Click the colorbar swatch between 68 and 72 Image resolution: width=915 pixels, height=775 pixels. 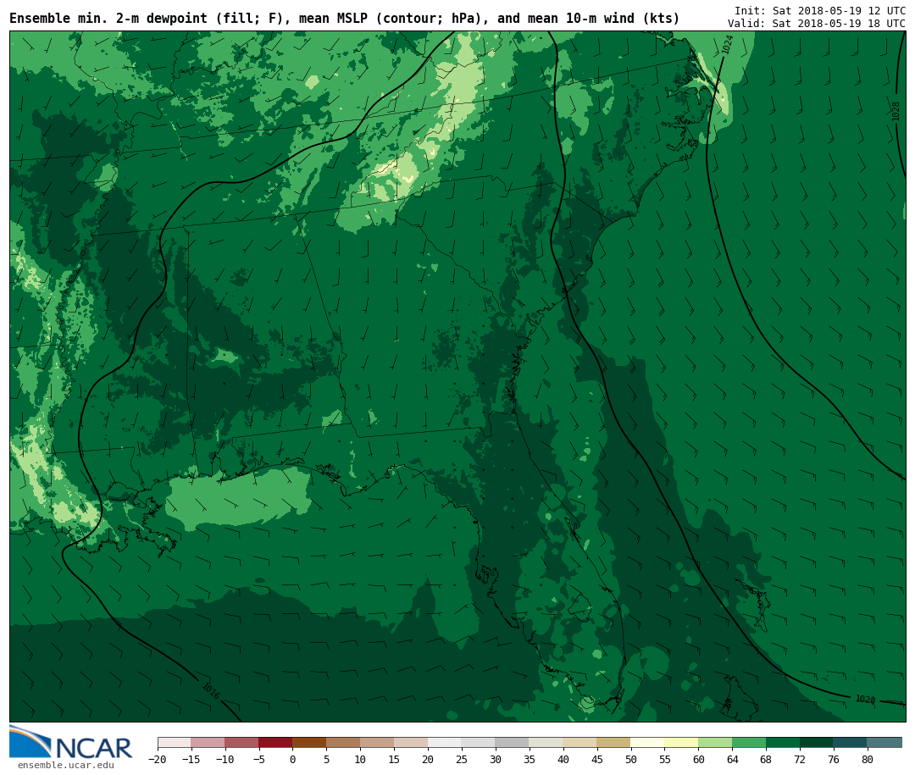(783, 742)
